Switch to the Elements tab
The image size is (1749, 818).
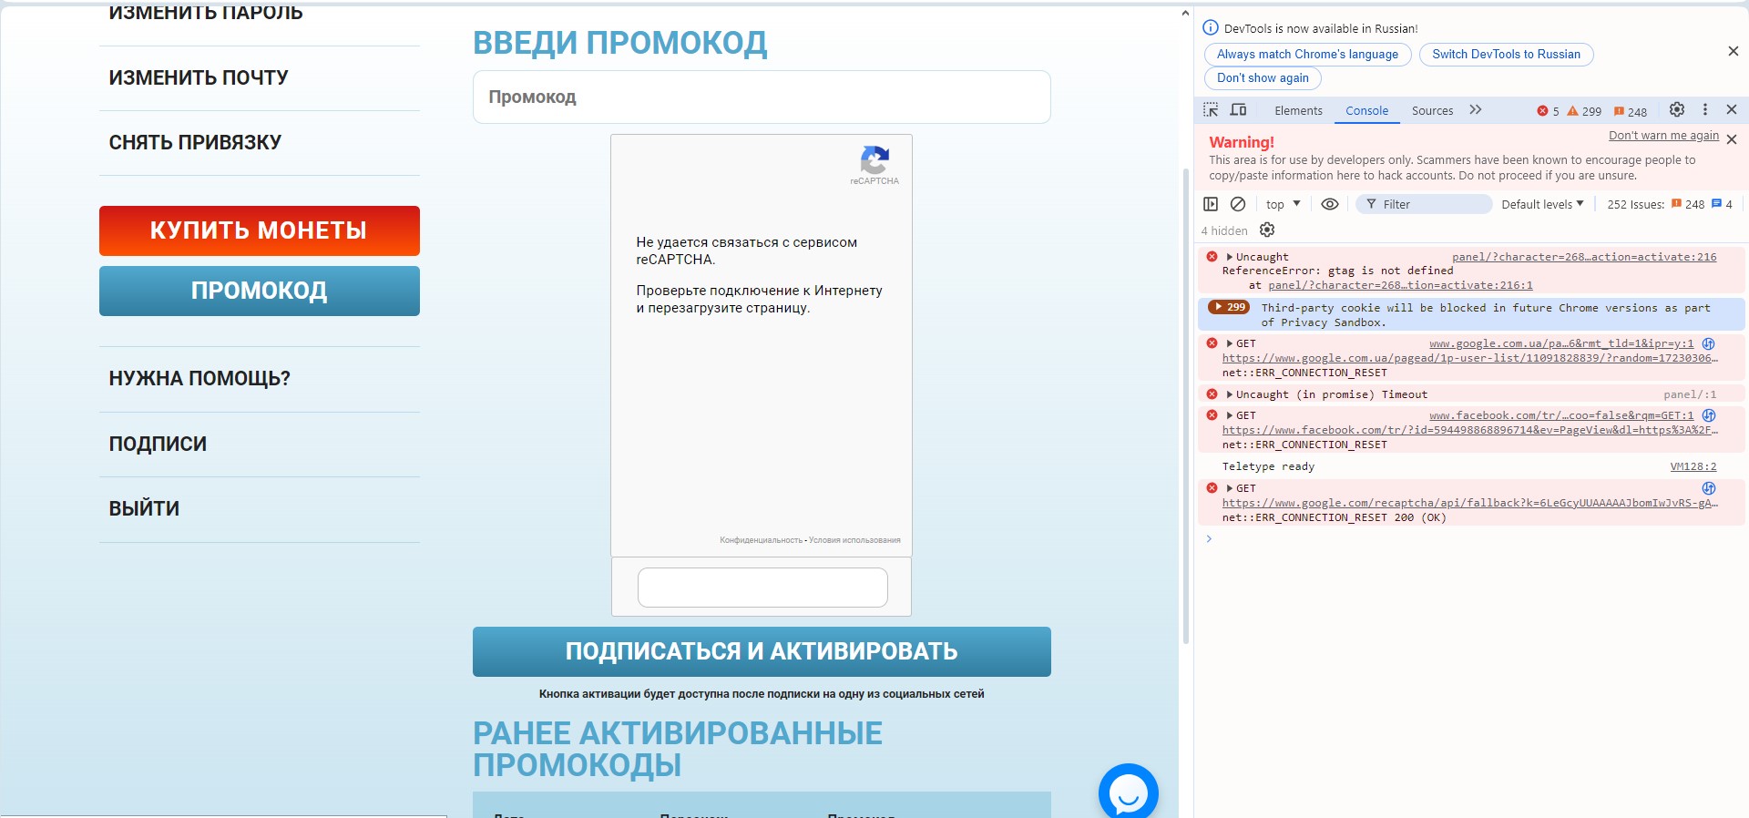(x=1298, y=110)
